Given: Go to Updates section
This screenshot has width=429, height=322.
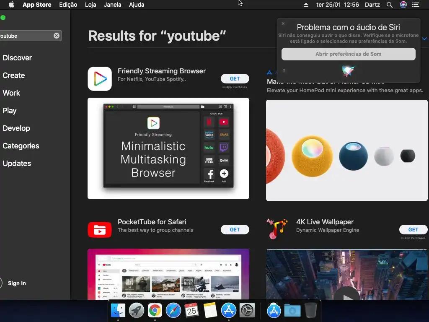Looking at the screenshot, I should point(17,164).
